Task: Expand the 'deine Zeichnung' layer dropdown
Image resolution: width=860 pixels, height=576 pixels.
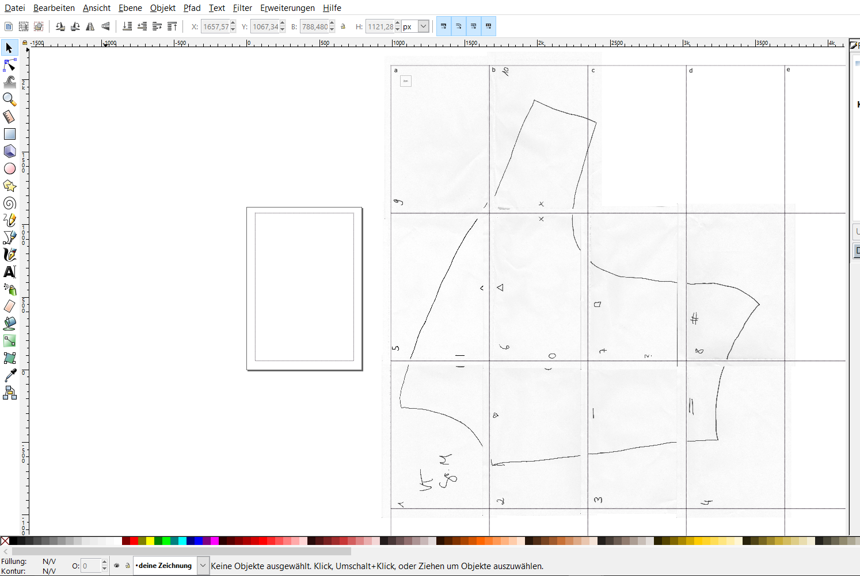Action: (203, 566)
